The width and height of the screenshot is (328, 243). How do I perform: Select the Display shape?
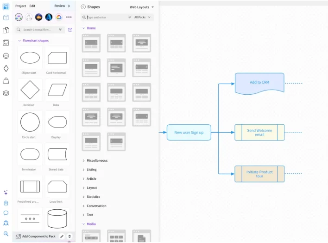tap(57, 122)
